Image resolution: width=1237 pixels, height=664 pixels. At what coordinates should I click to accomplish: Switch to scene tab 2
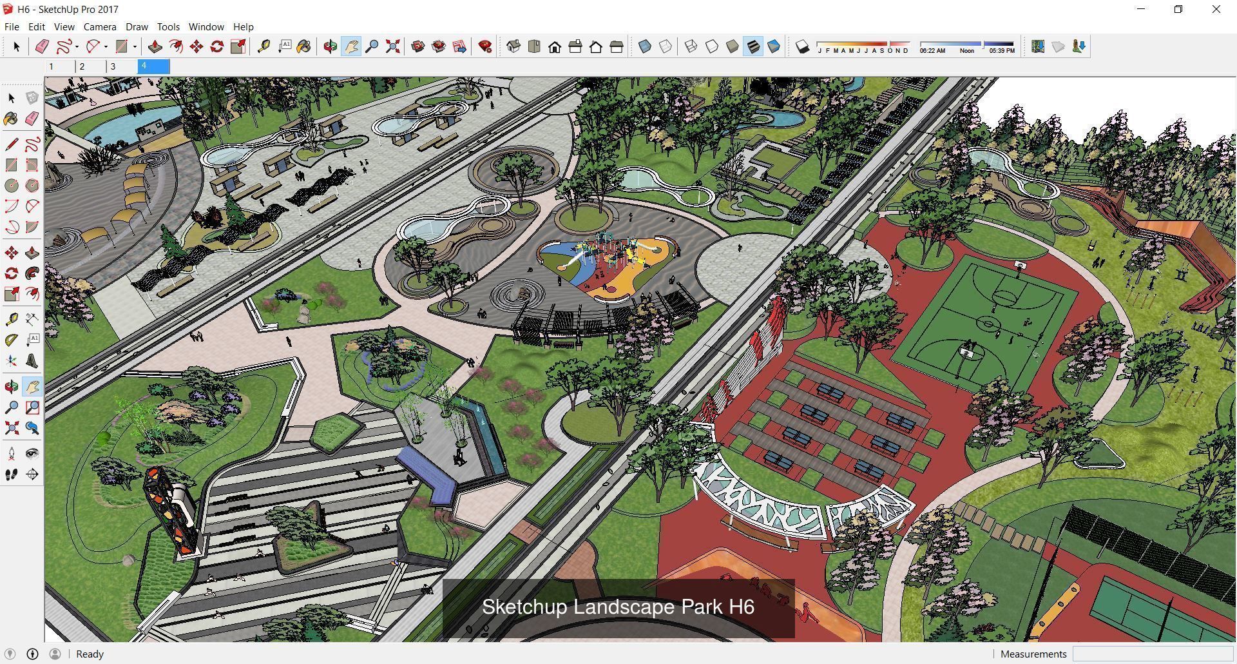tap(90, 66)
